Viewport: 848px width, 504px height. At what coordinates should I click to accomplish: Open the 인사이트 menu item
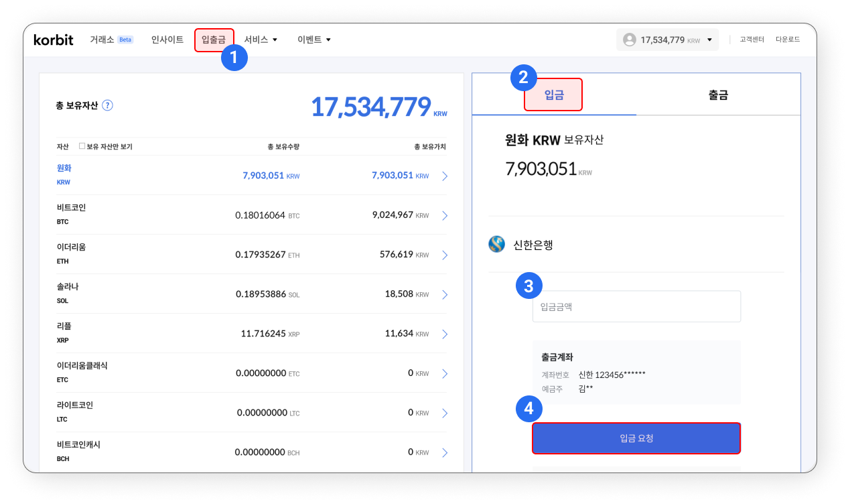tap(167, 40)
